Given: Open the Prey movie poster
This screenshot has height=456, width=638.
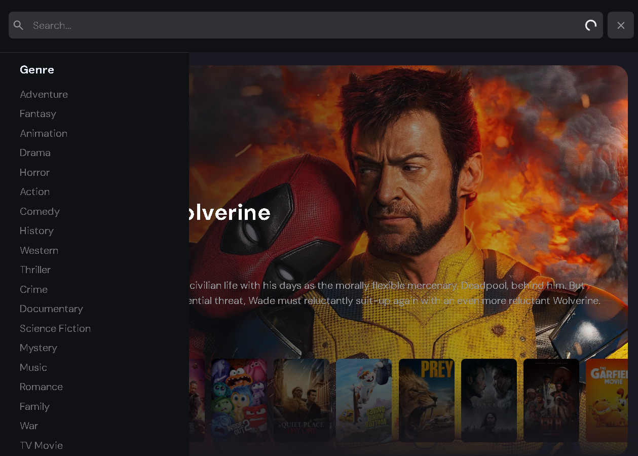Looking at the screenshot, I should (427, 400).
